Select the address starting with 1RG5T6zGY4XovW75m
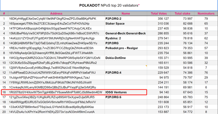 pos(56,92)
